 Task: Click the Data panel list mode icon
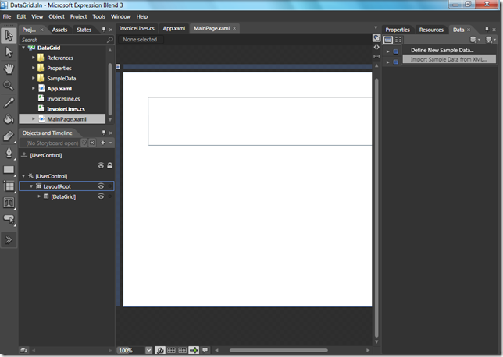(x=388, y=40)
